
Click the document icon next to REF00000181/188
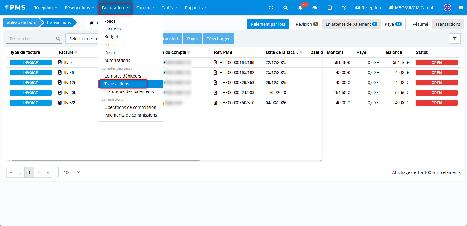[216, 62]
